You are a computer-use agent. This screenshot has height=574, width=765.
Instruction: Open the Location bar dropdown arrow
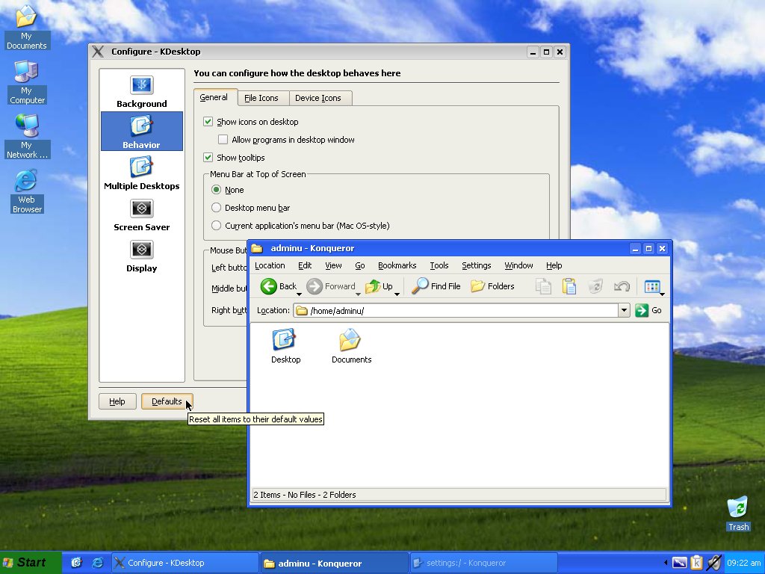[x=625, y=310]
